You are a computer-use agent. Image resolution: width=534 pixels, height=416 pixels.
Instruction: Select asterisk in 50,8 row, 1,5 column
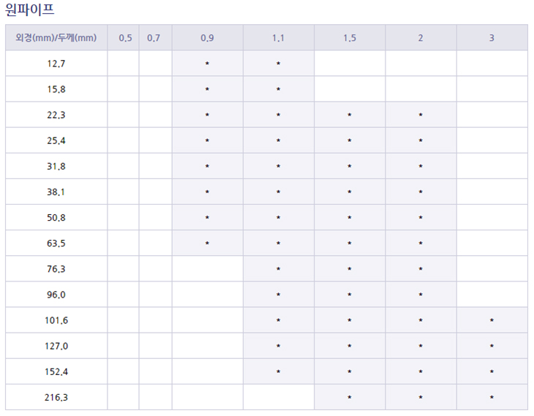[350, 218]
